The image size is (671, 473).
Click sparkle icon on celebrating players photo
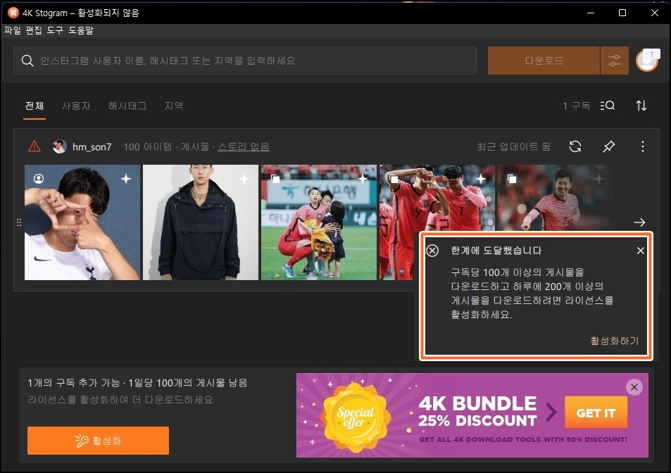point(481,179)
